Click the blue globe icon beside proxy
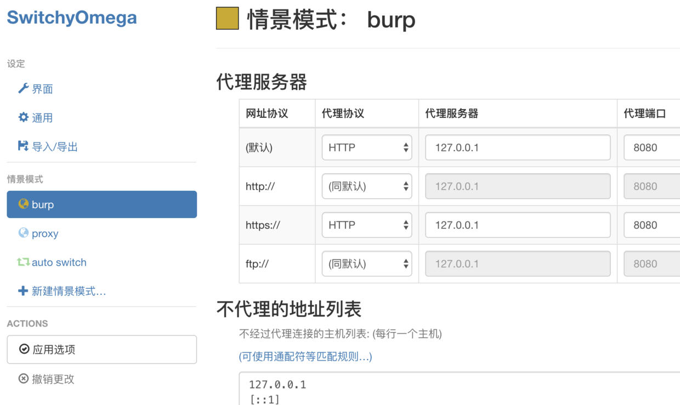The height and width of the screenshot is (405, 680). click(x=23, y=233)
